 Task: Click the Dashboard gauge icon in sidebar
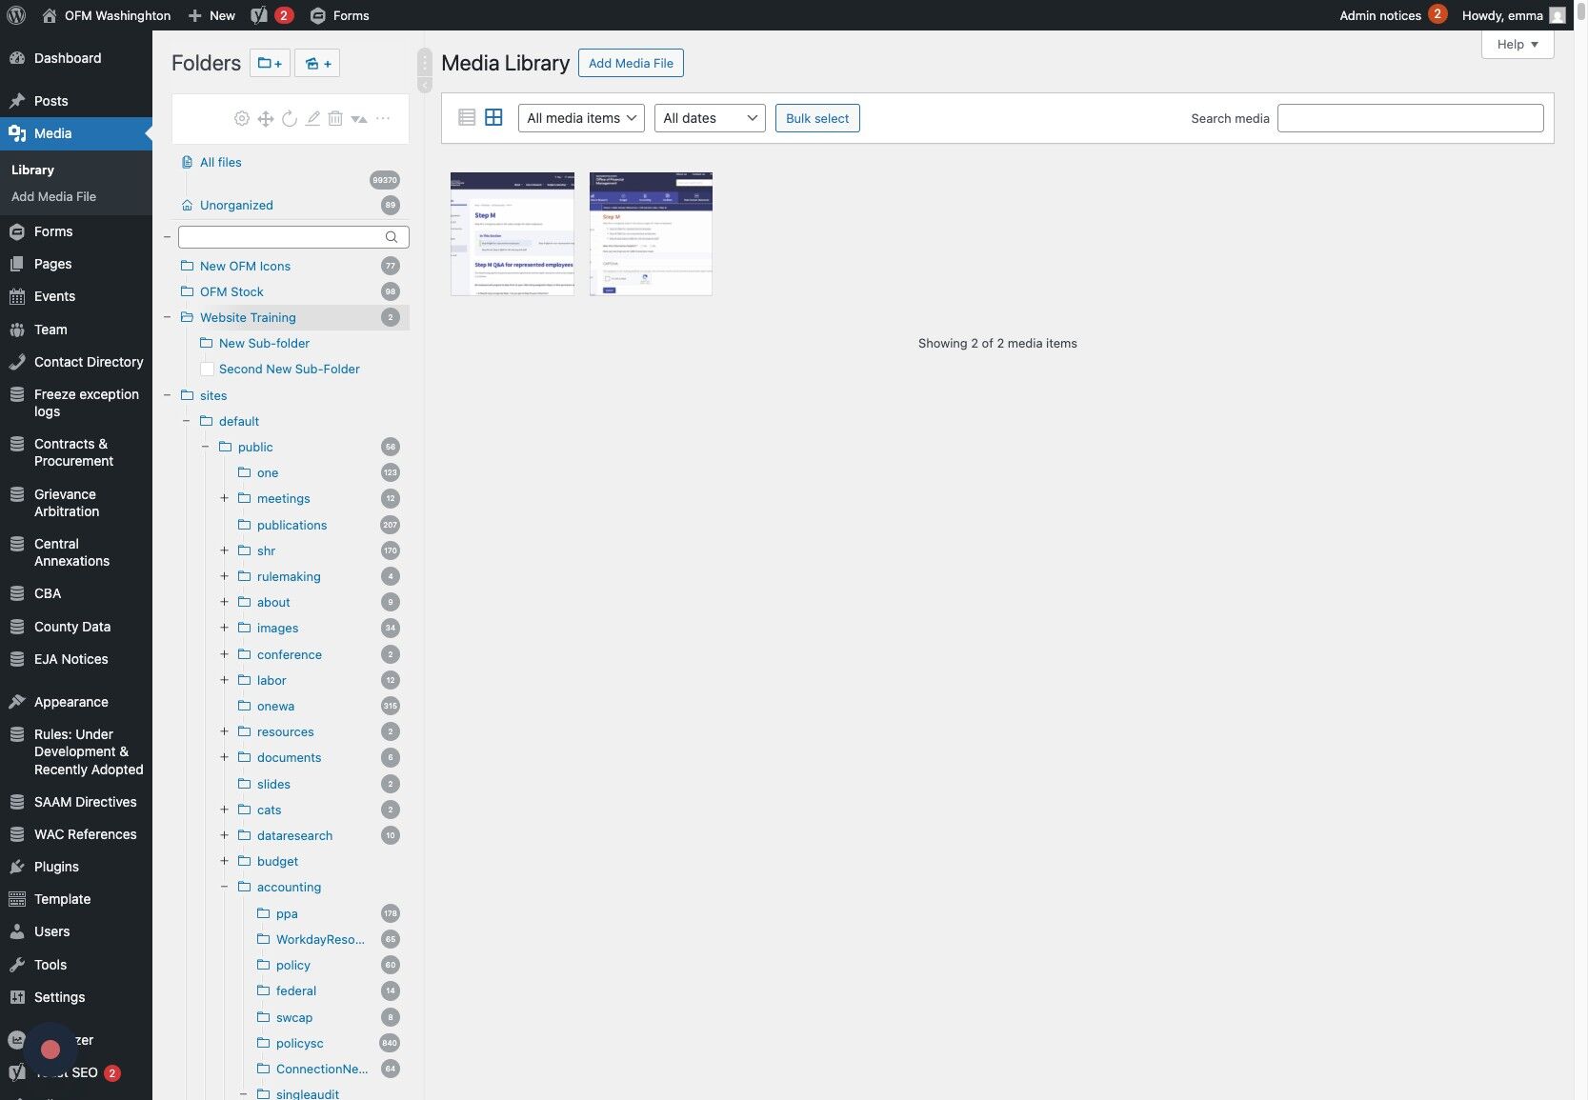pos(17,58)
